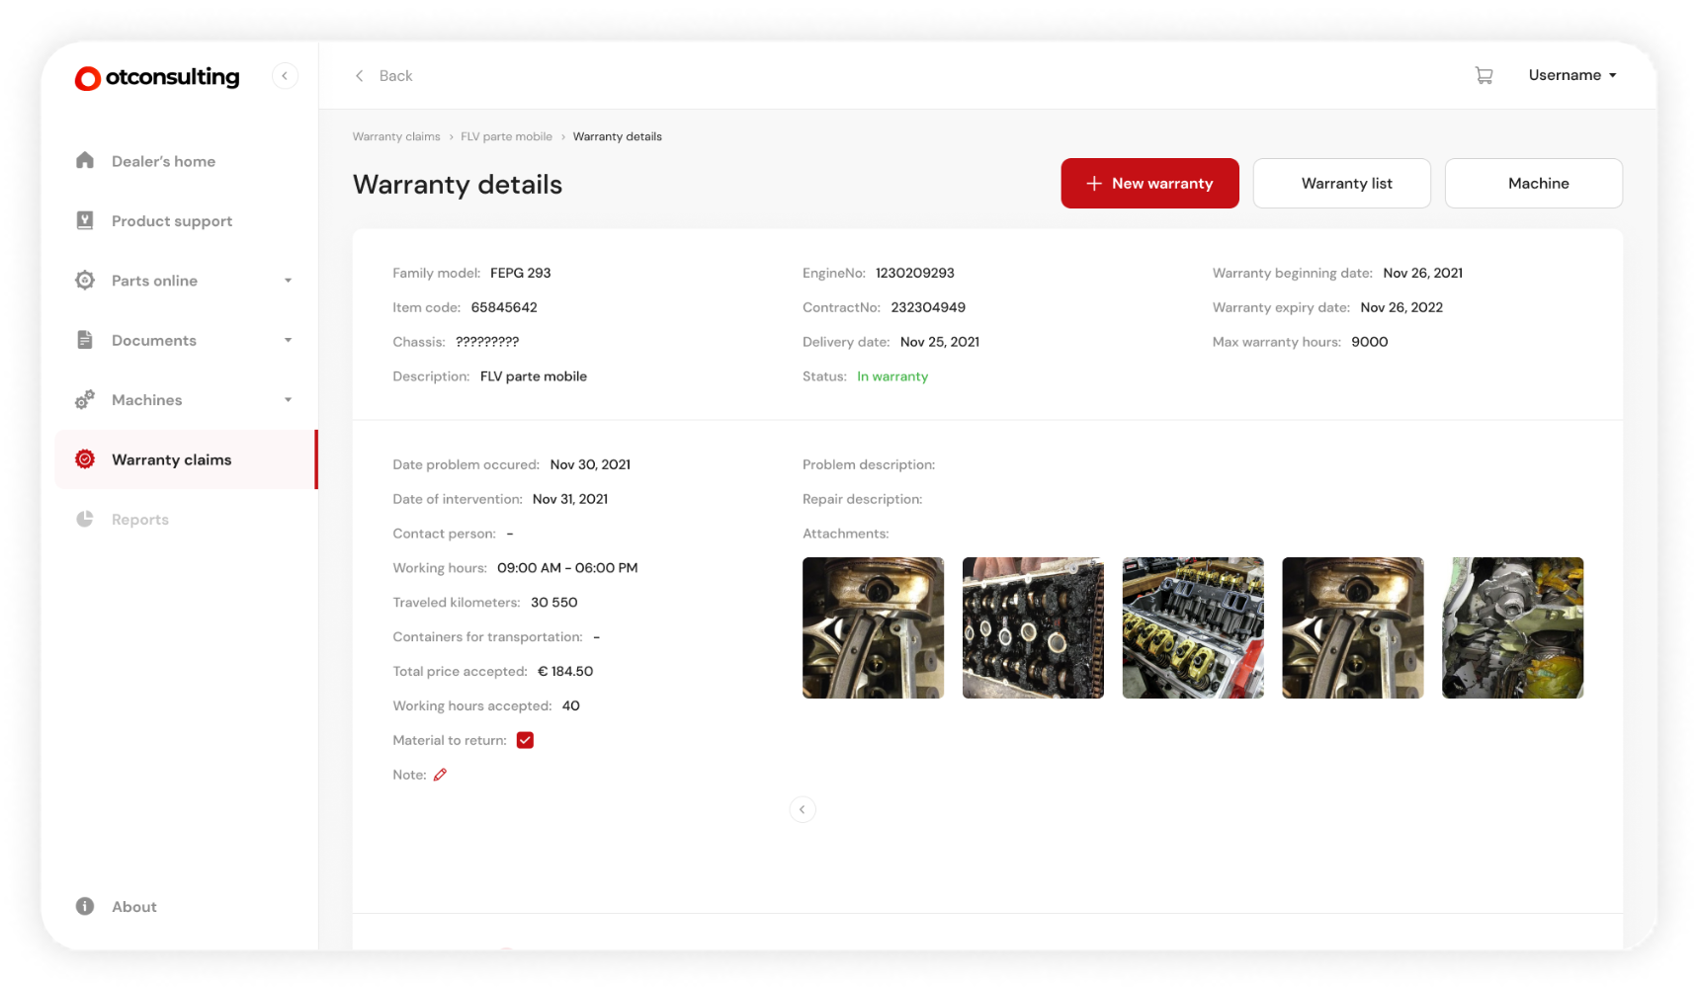The width and height of the screenshot is (1697, 992).
Task: Open the third attachment with yellow rockers
Action: (x=1193, y=628)
